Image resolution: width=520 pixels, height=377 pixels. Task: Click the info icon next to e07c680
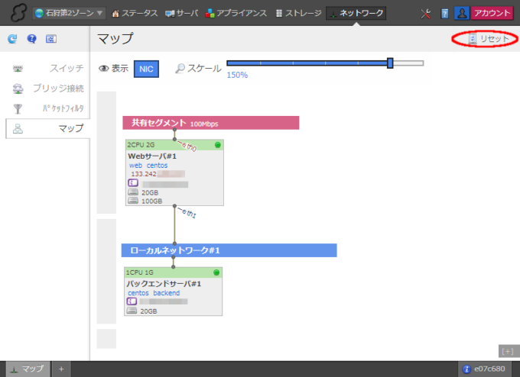click(x=466, y=369)
